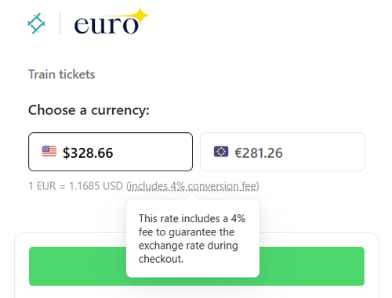Select the $328.66 USD currency option

(111, 152)
